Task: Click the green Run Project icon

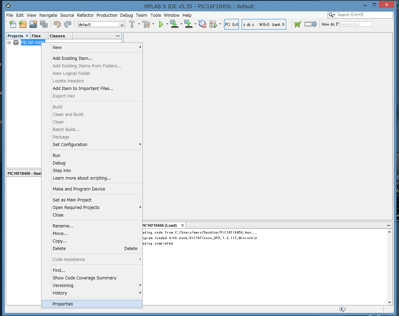Action: pos(161,24)
